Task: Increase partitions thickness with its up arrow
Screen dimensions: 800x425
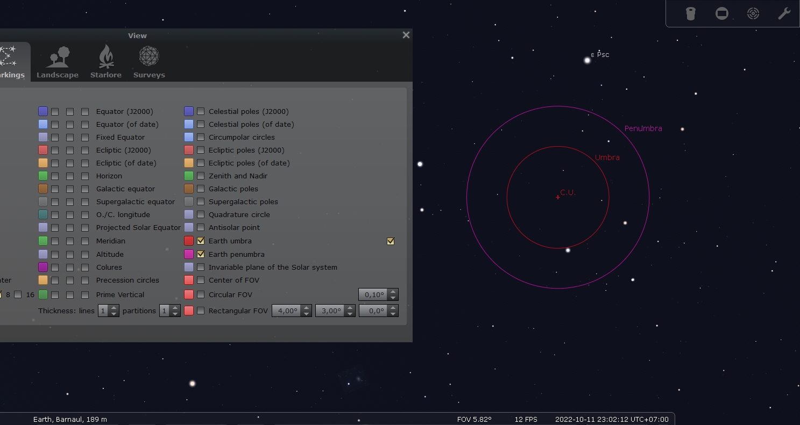Action: (174, 308)
